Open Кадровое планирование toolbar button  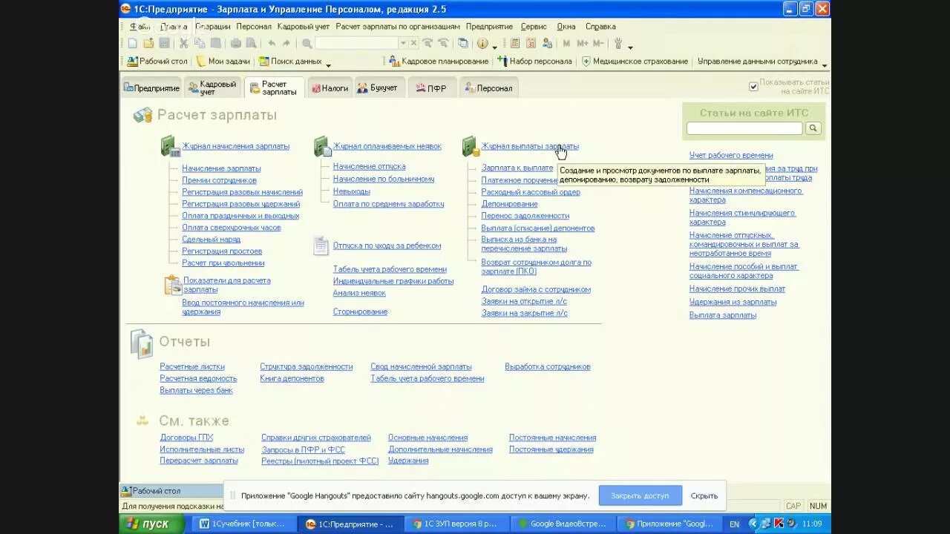coord(438,62)
